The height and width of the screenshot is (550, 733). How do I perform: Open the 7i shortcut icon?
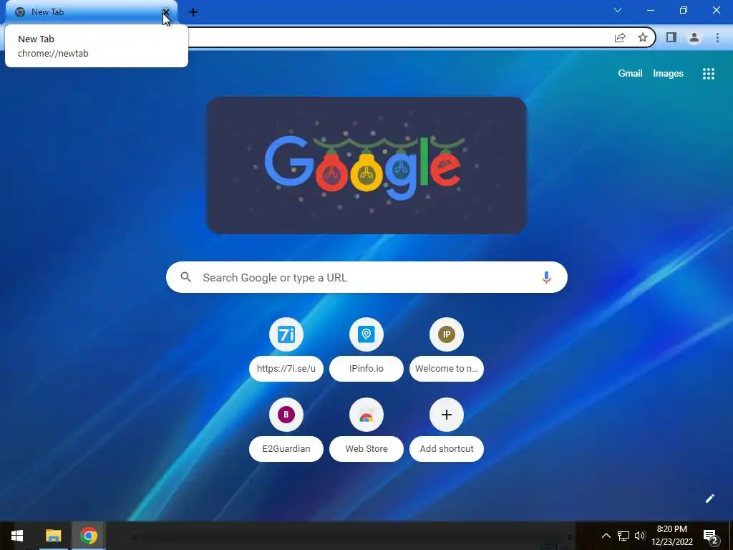(286, 334)
